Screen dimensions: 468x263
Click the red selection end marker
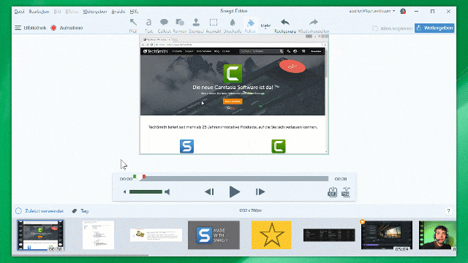(144, 177)
